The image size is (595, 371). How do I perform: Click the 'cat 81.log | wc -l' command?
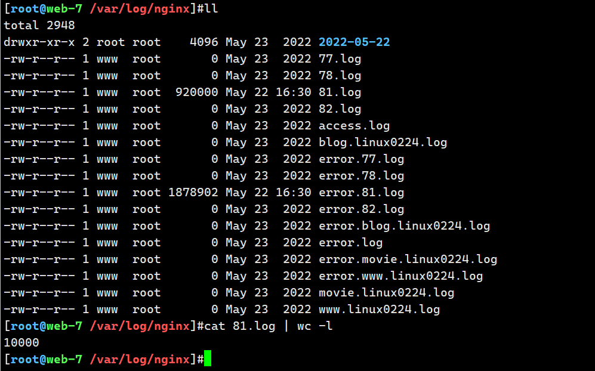(x=268, y=326)
